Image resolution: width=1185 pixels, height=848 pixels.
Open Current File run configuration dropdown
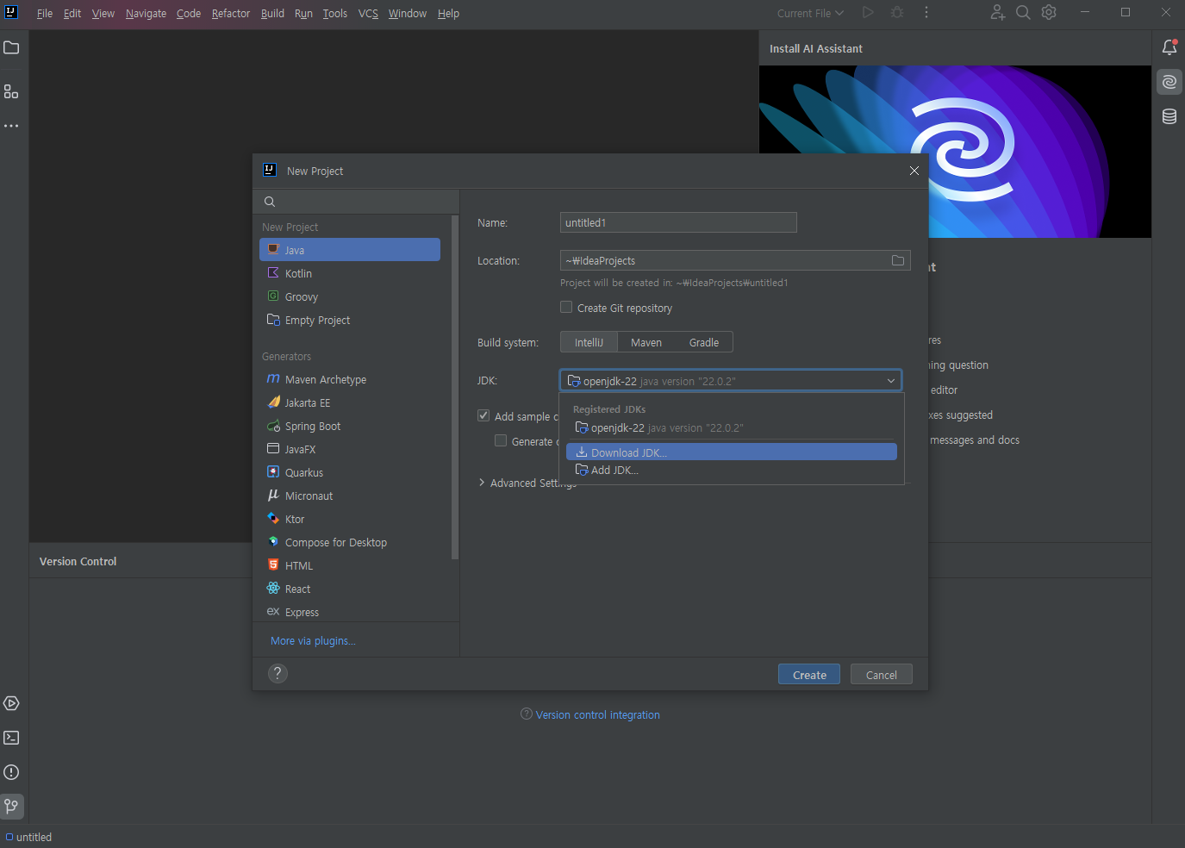click(810, 13)
